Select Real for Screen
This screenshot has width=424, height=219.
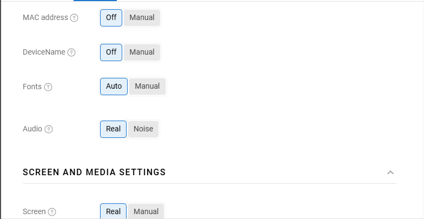click(x=113, y=211)
